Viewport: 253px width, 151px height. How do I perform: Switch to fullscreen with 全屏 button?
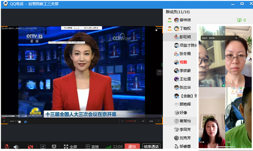pyautogui.click(x=70, y=147)
